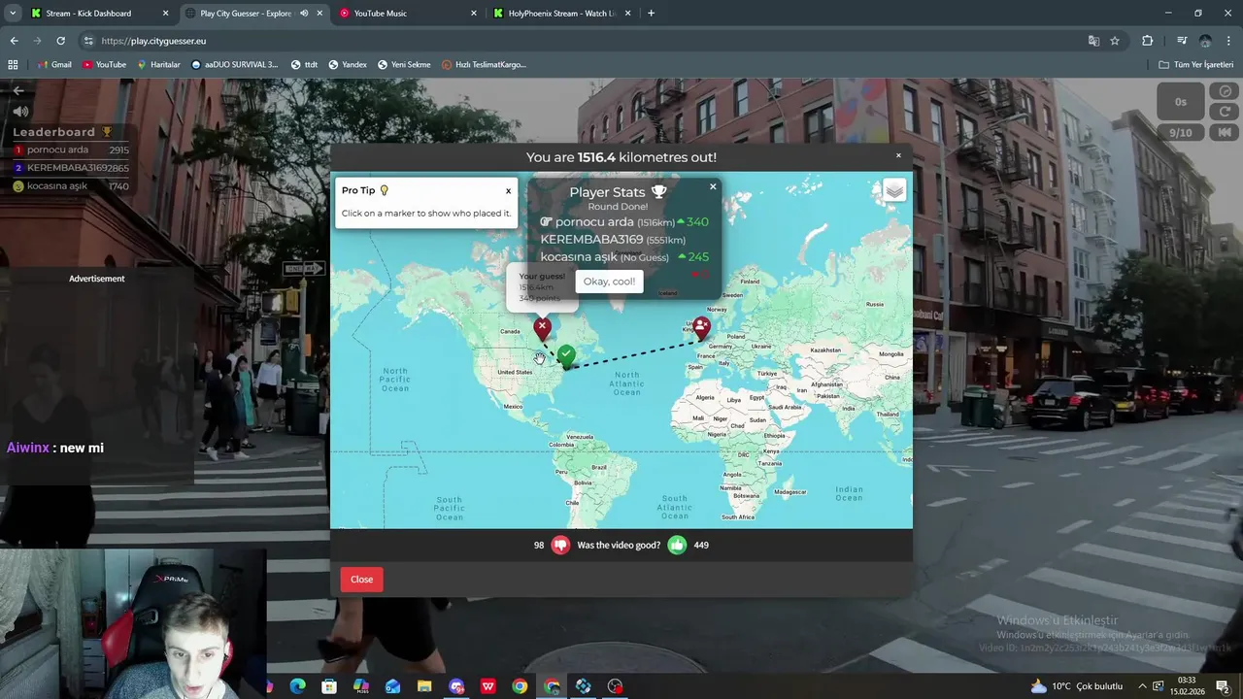Open the tab search dropdown arrow
This screenshot has height=699, width=1243.
[13, 14]
